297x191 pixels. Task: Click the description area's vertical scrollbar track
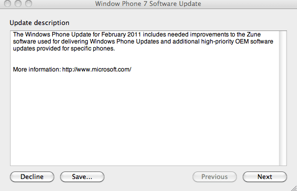283,98
